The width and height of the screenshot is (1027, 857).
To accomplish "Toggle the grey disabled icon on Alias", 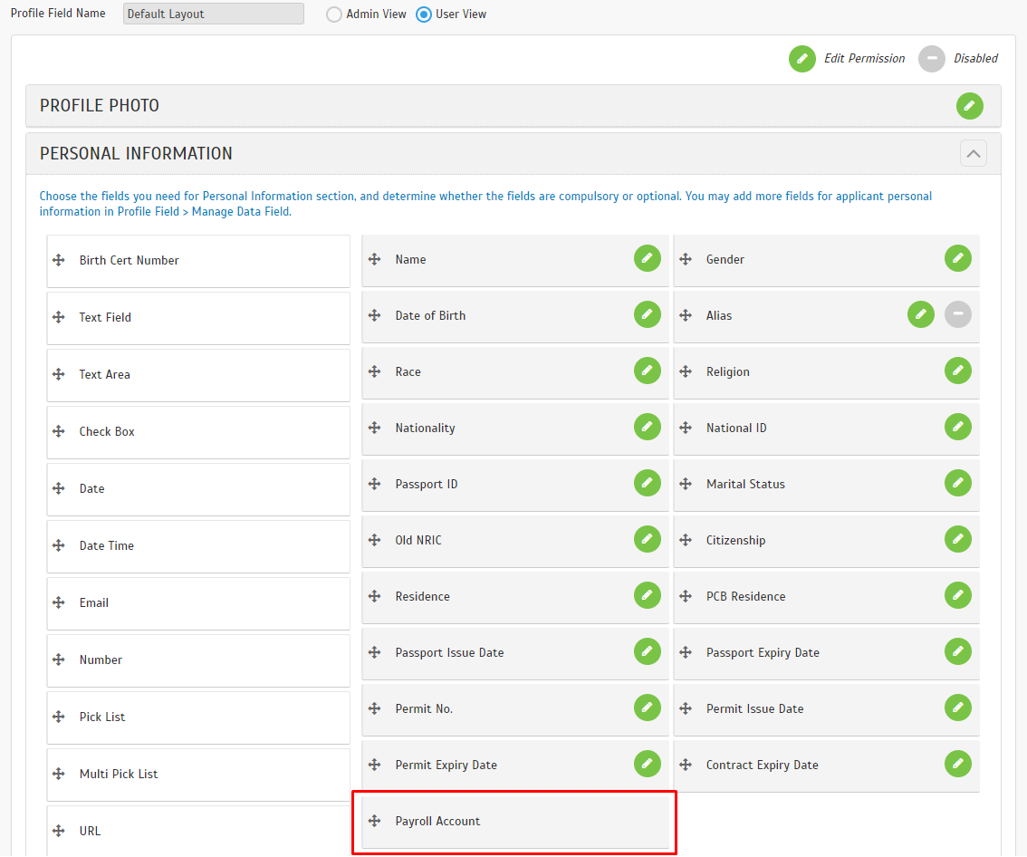I will tap(957, 314).
